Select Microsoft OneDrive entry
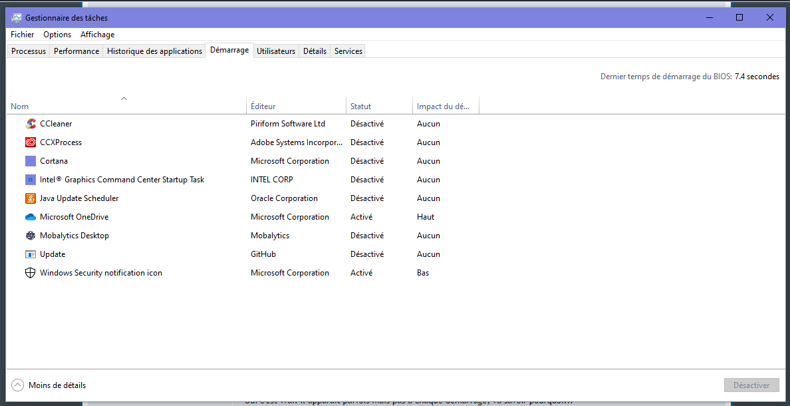 coord(74,217)
